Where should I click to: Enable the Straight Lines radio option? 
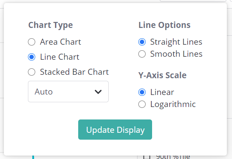(142, 42)
